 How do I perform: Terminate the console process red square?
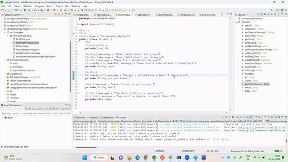point(233,117)
